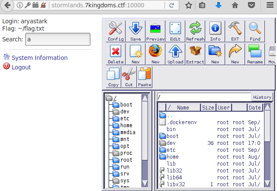
Task: Select the lib32 link row in list
Action: click(x=211, y=170)
